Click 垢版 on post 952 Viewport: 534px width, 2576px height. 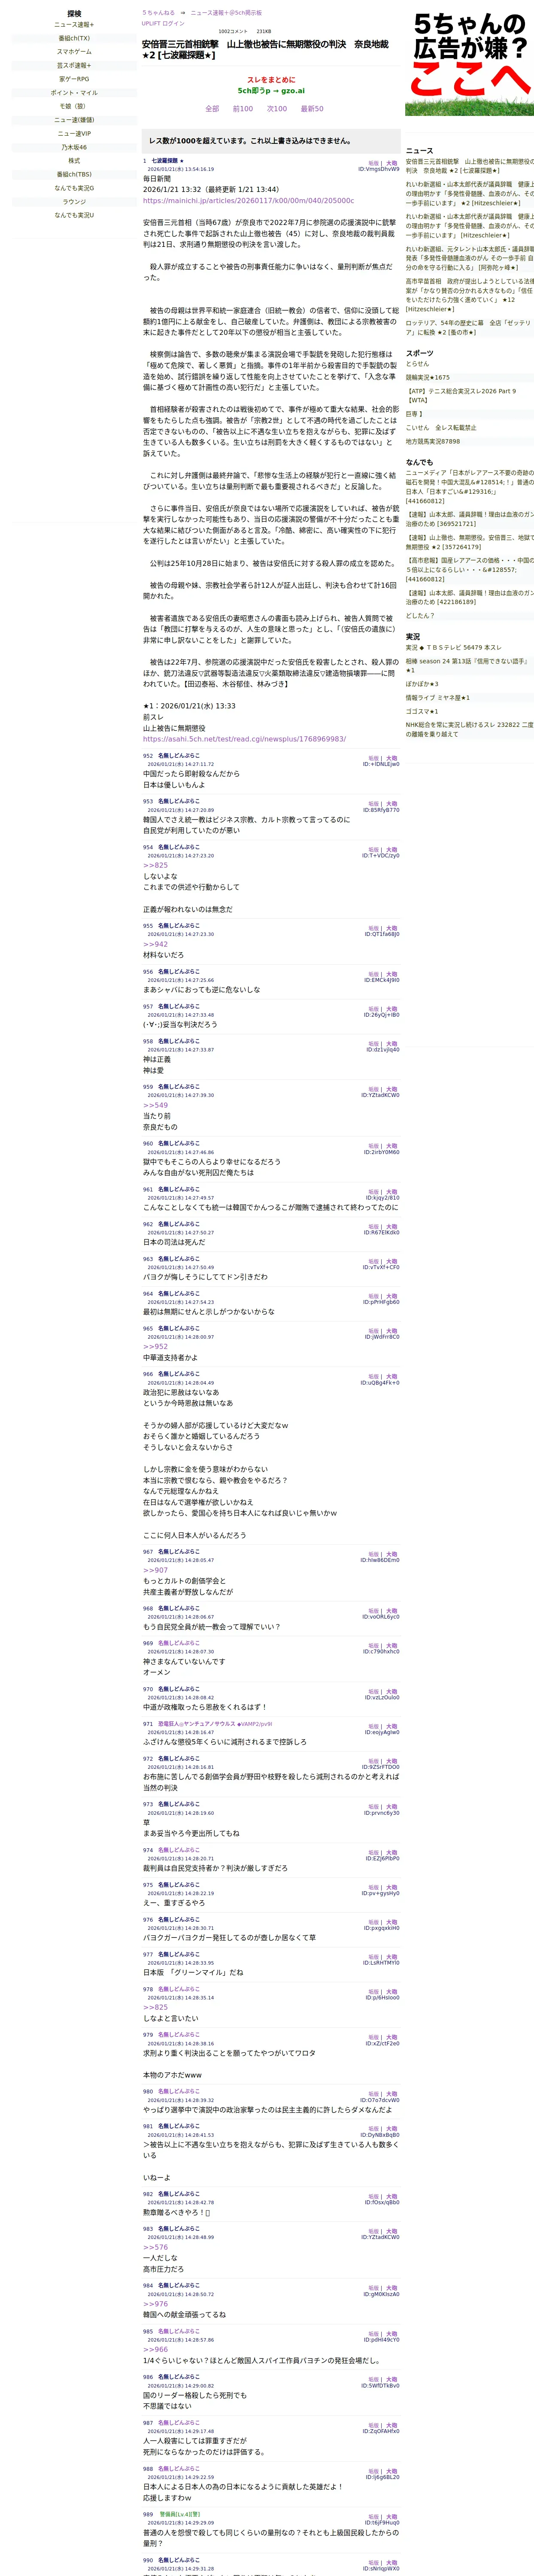click(x=374, y=758)
